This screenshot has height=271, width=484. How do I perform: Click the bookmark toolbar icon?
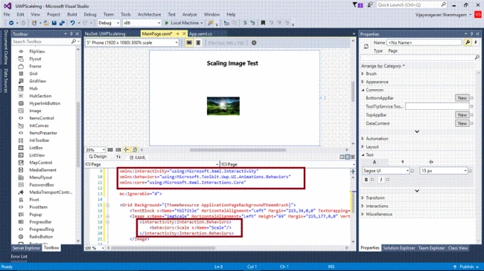(263, 23)
